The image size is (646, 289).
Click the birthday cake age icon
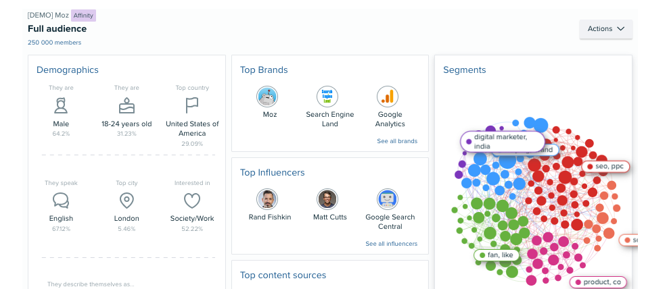[126, 105]
